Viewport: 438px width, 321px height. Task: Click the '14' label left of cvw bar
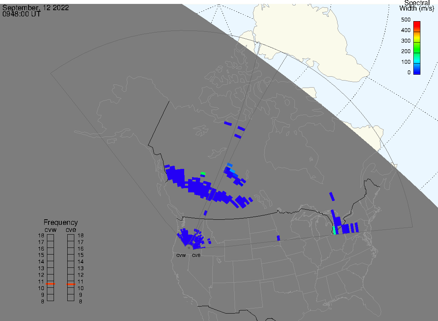pos(41,262)
